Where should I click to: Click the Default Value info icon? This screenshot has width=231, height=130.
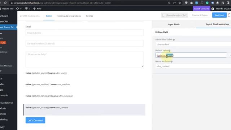tap(169, 51)
